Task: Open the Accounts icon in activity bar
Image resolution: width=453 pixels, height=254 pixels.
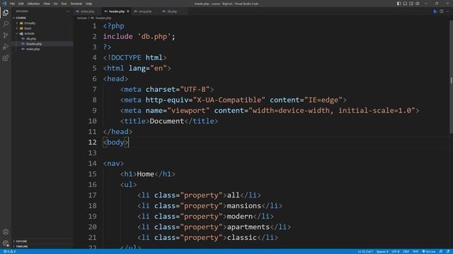Action: 6,232
